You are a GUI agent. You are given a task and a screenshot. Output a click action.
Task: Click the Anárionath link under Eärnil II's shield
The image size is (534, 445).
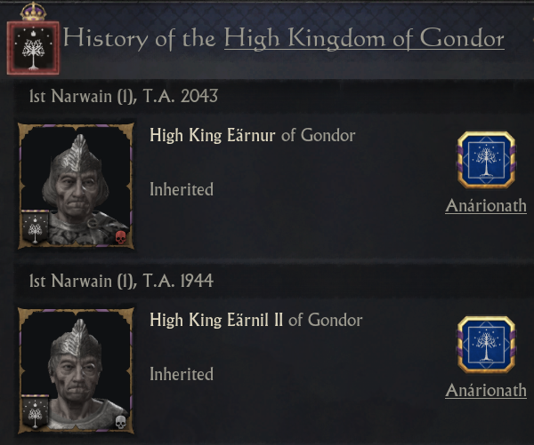click(x=486, y=391)
